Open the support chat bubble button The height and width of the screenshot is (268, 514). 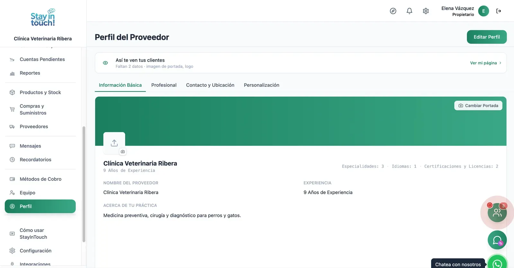pos(497,240)
